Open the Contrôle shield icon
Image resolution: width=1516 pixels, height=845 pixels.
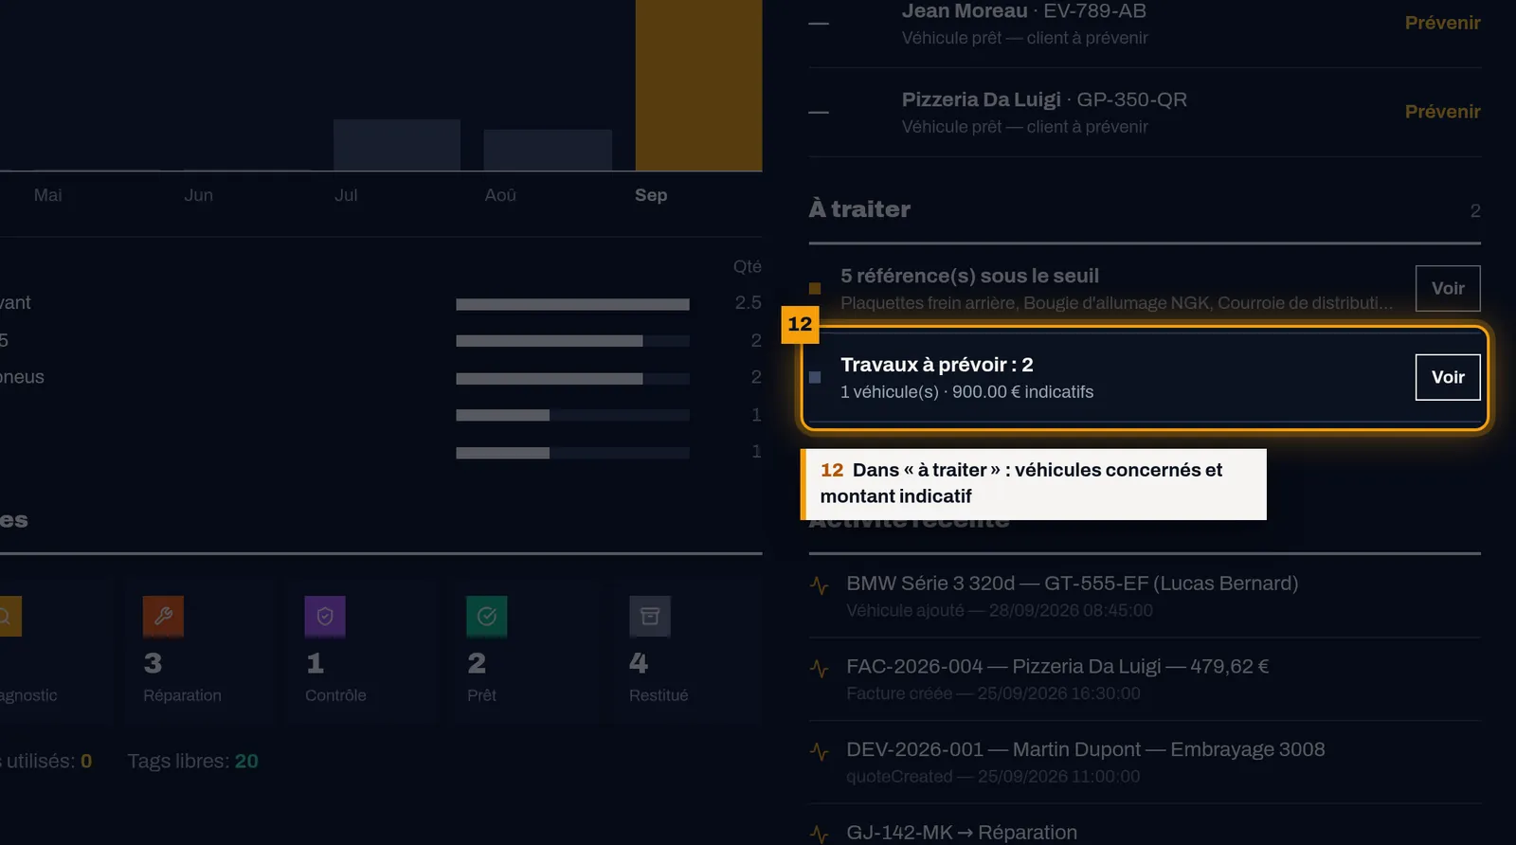(325, 616)
